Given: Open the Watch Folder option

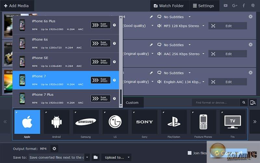Looking at the screenshot, I should [169, 6].
